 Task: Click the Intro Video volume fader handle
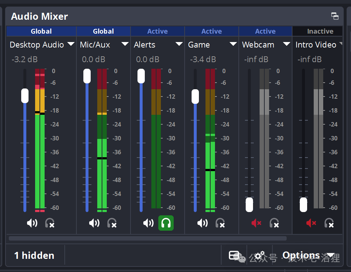(303, 205)
